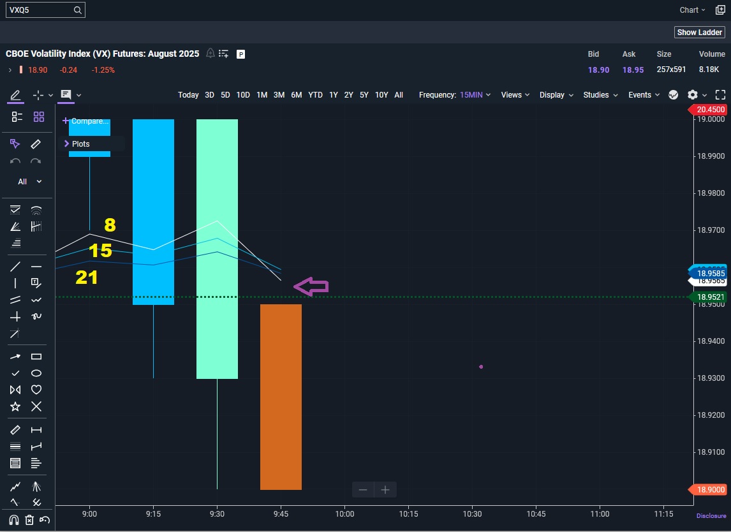731x532 pixels.
Task: Select the fan lines tool
Action: (x=15, y=226)
